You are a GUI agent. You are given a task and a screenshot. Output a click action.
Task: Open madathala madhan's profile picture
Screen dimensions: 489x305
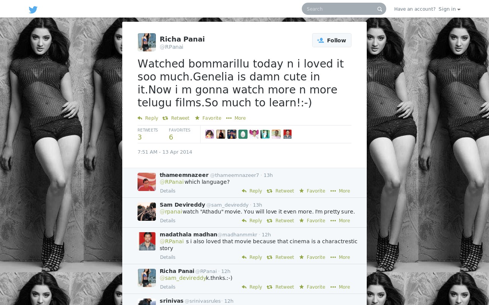coord(147,241)
